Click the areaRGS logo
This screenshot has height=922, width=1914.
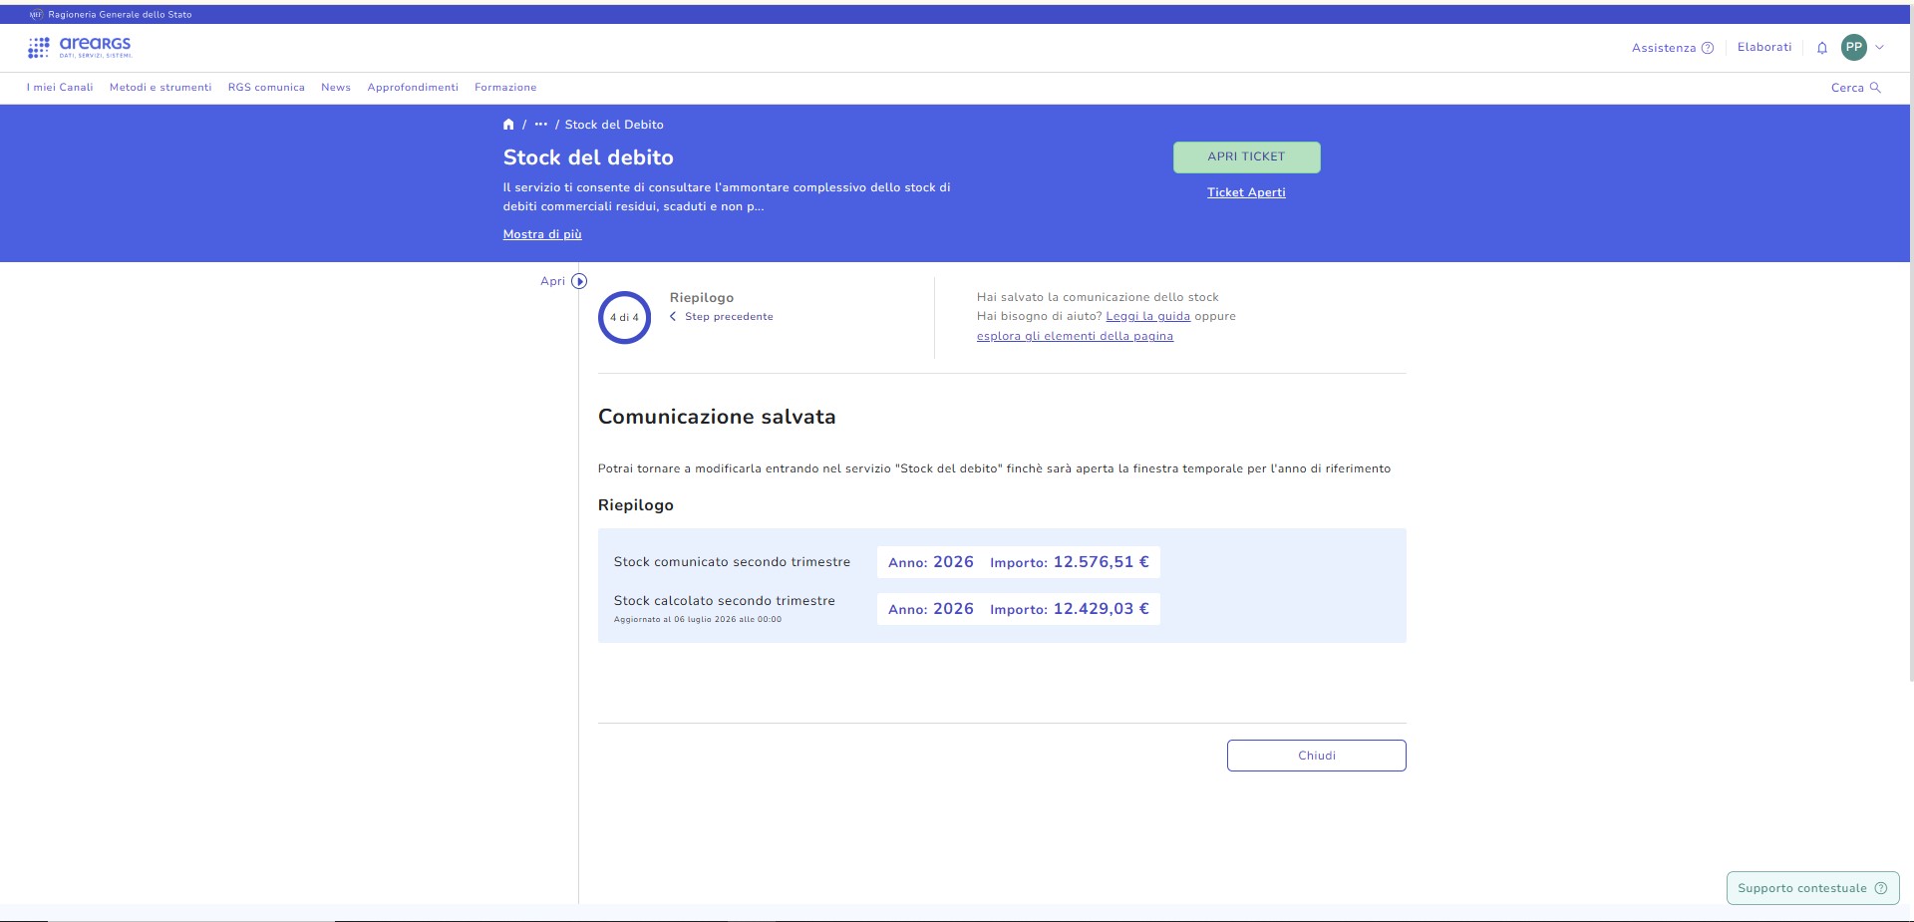point(80,46)
